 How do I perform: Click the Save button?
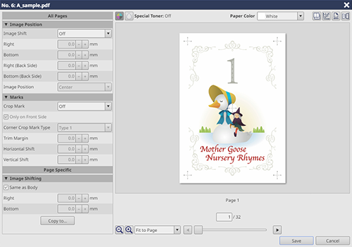296,241
